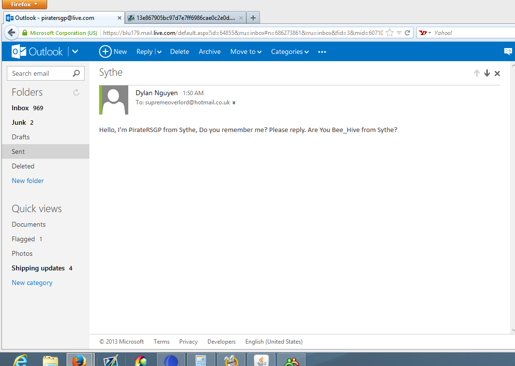Open a new browser tab
515x366 pixels.
[x=253, y=18]
